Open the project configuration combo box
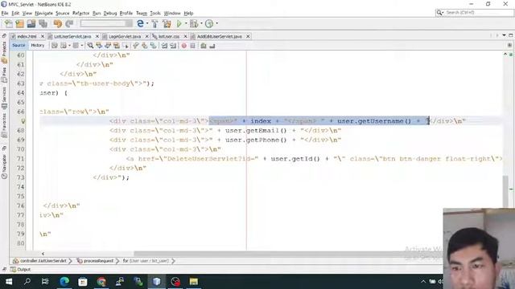This screenshot has width=515, height=289. [106, 23]
